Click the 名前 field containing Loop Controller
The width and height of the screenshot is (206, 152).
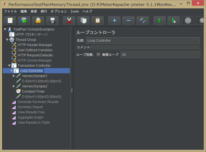[x=143, y=41]
